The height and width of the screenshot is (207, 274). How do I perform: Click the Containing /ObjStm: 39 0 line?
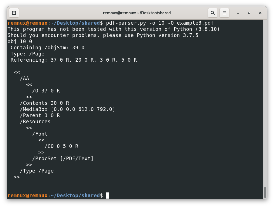click(47, 48)
